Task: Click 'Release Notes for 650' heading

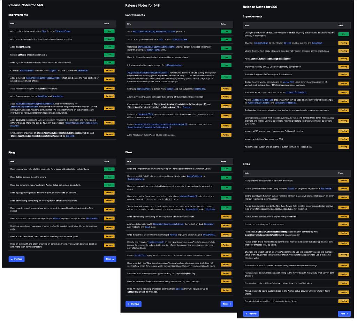Action: pos(260,7)
